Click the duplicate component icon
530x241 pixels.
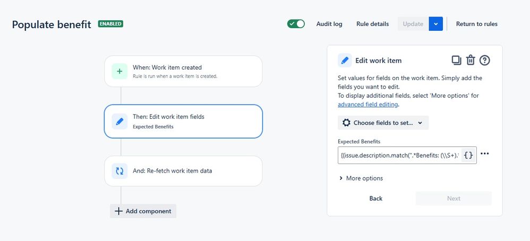(x=456, y=60)
